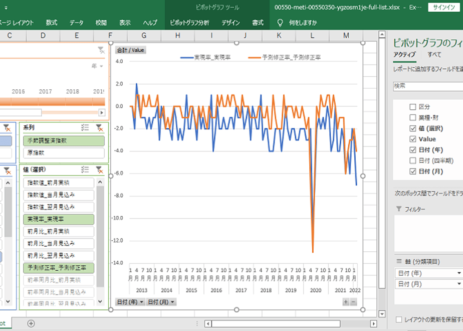Expand entire field with plus button on chart

pyautogui.click(x=346, y=302)
